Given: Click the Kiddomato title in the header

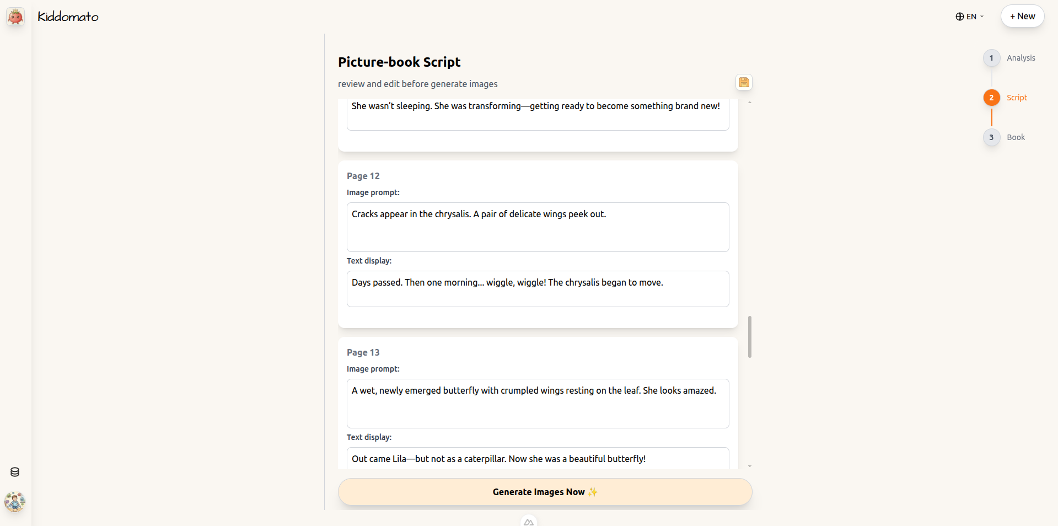Looking at the screenshot, I should [68, 17].
